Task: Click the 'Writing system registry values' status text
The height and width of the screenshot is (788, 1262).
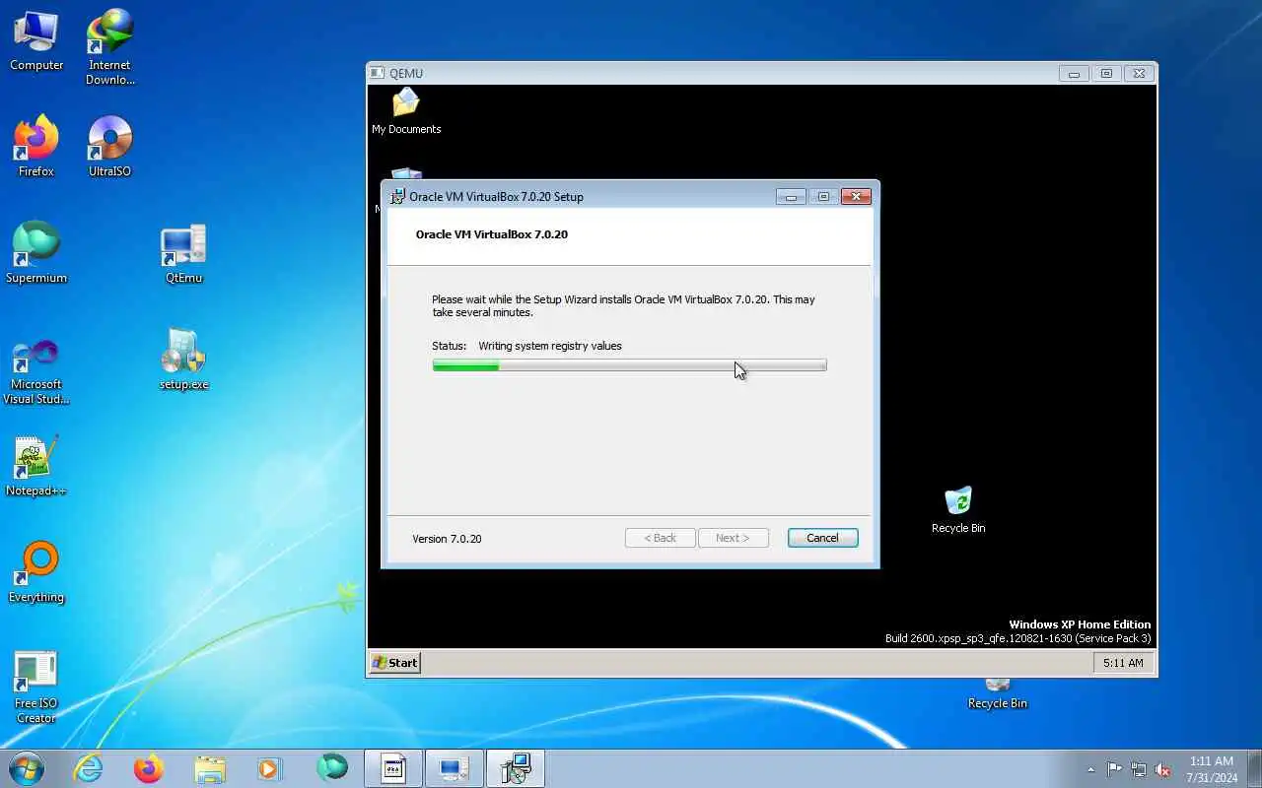Action: click(550, 346)
